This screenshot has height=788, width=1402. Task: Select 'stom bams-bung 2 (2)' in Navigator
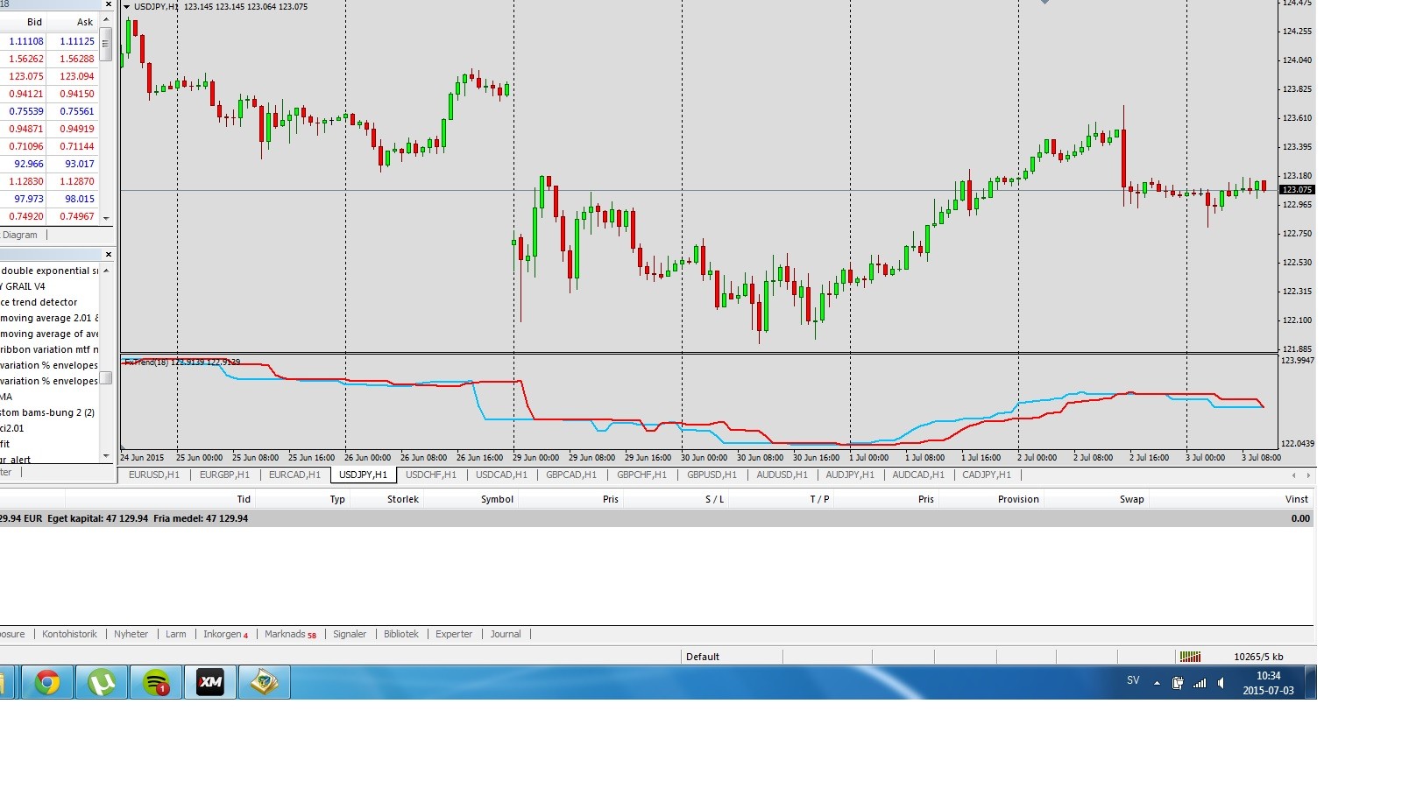click(47, 412)
